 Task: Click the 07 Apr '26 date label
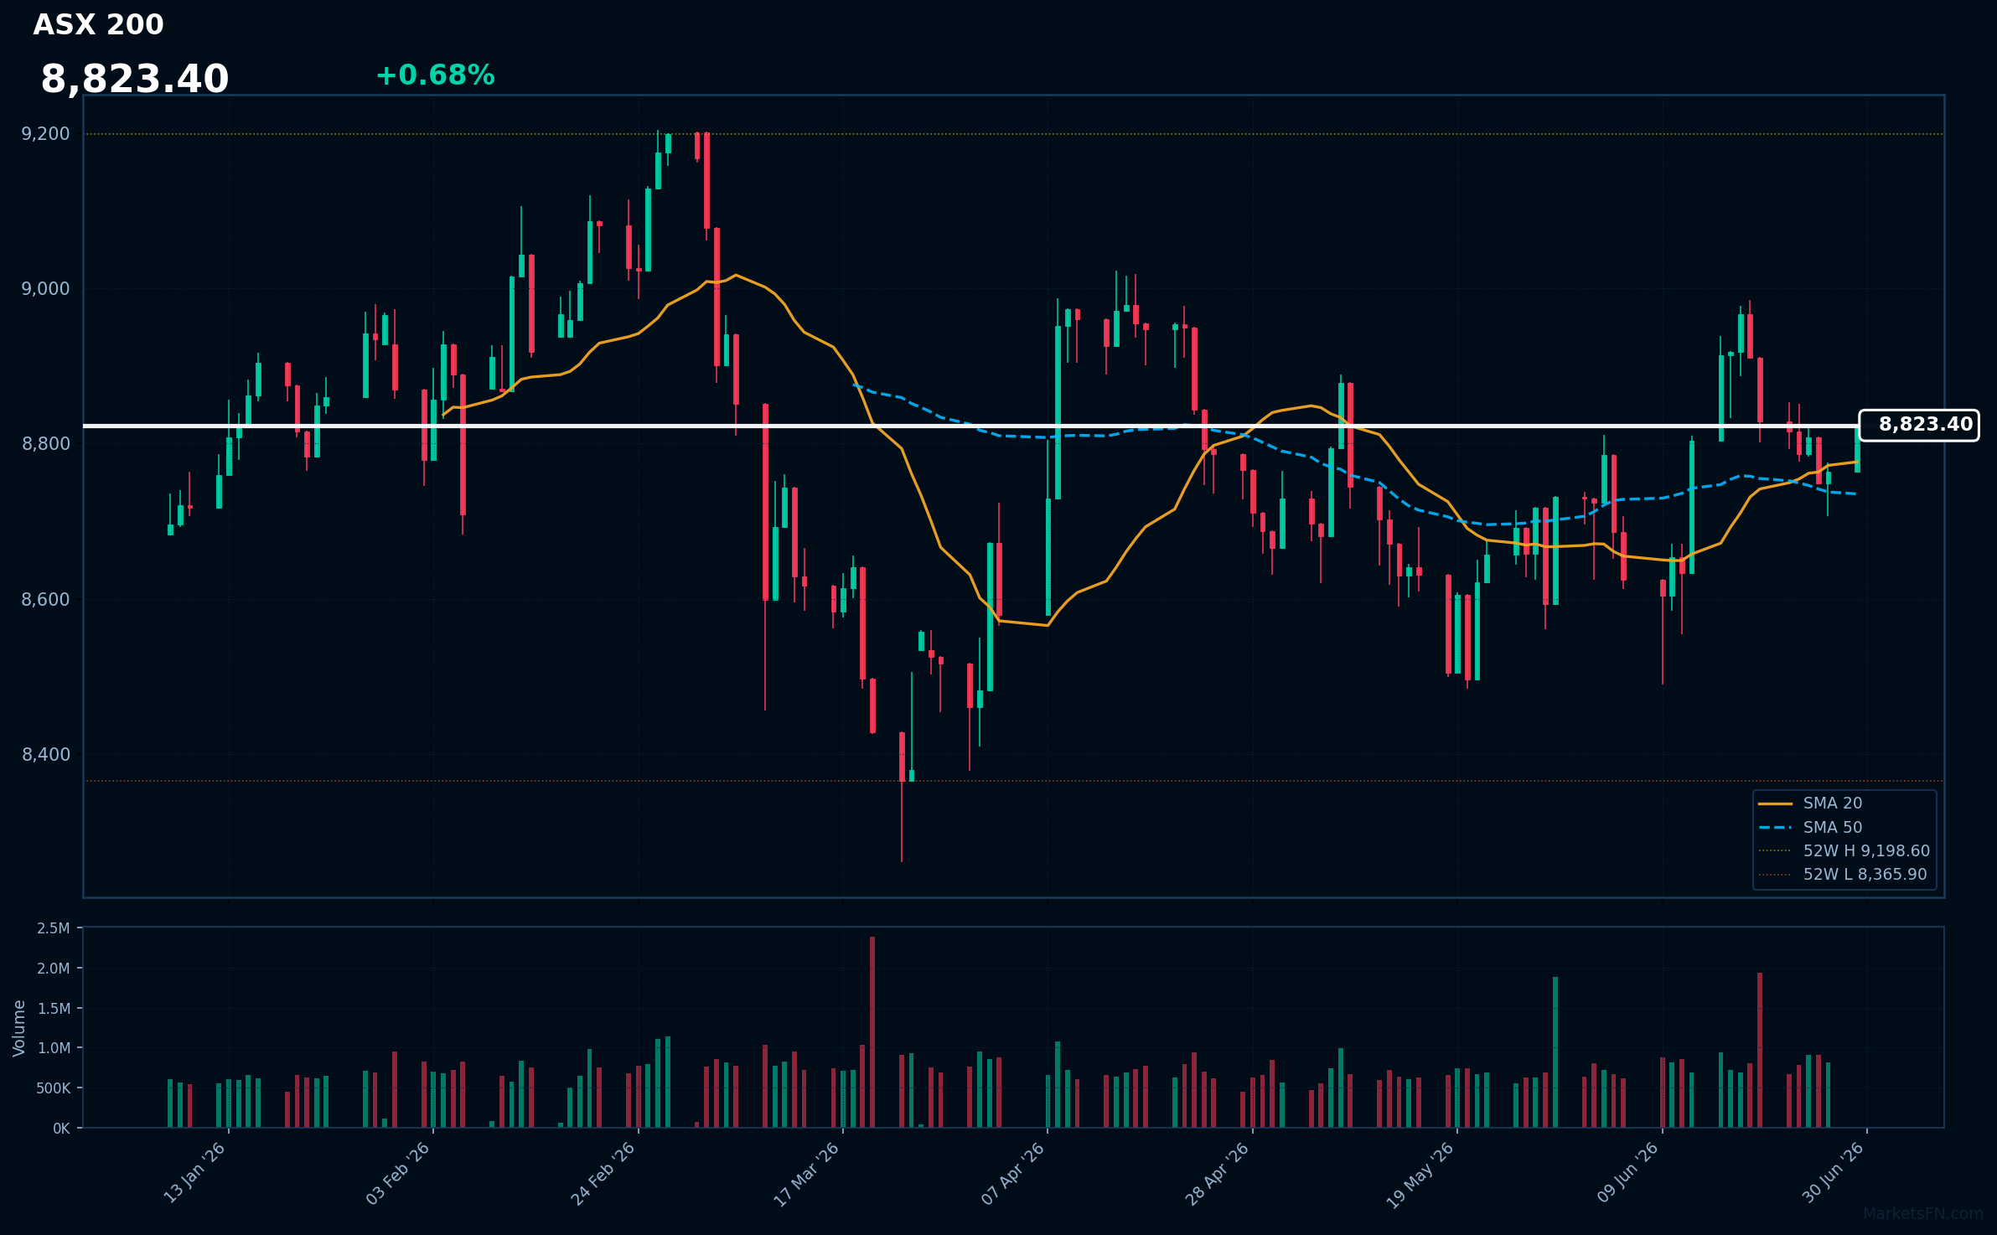[1013, 1173]
